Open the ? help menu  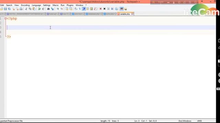point(86,5)
